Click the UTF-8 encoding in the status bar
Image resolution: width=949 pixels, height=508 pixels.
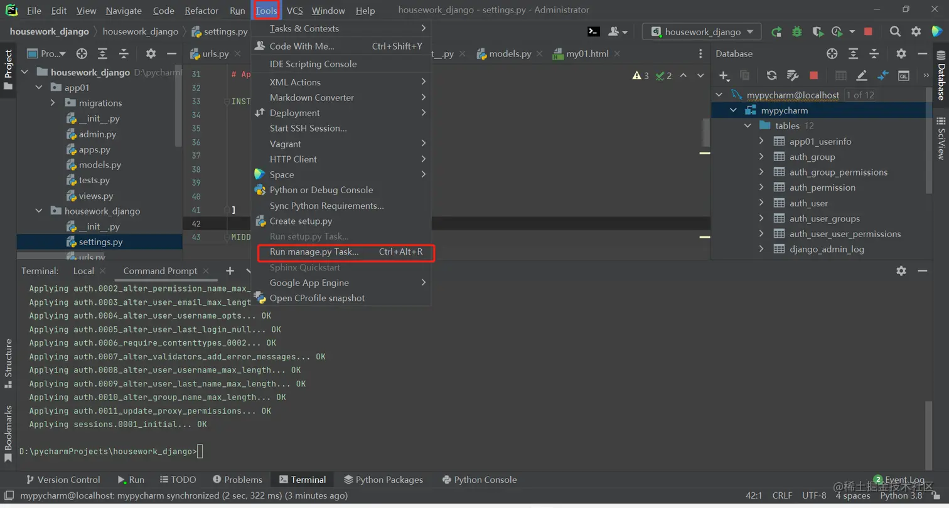pyautogui.click(x=814, y=495)
